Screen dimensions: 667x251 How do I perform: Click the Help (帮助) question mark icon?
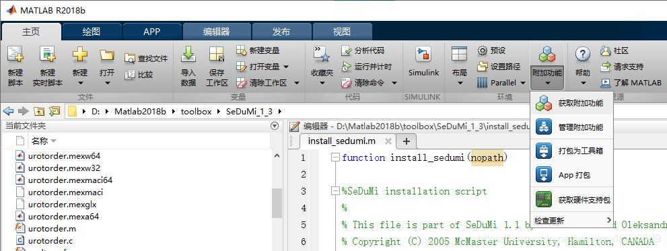point(583,55)
